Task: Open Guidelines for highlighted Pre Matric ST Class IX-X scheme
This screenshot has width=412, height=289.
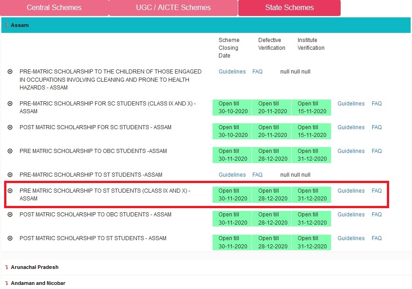Action: tap(351, 191)
